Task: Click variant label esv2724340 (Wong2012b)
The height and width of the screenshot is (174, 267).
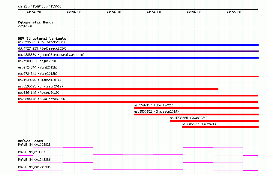Action: coord(38,67)
